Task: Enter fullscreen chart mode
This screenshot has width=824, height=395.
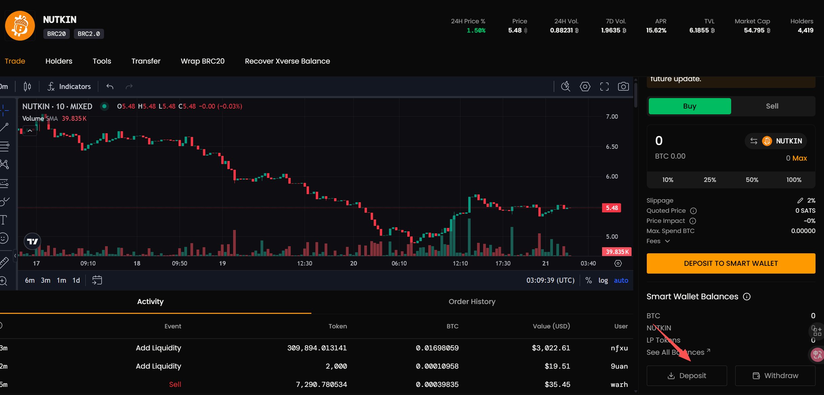Action: click(x=604, y=87)
